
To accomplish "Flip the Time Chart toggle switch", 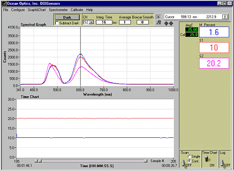I will [x=207, y=159].
